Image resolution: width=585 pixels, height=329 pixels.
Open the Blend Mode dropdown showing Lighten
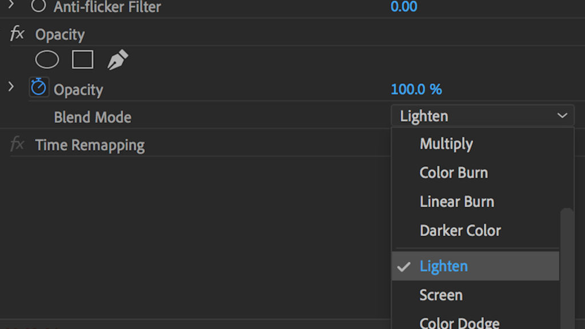point(482,117)
